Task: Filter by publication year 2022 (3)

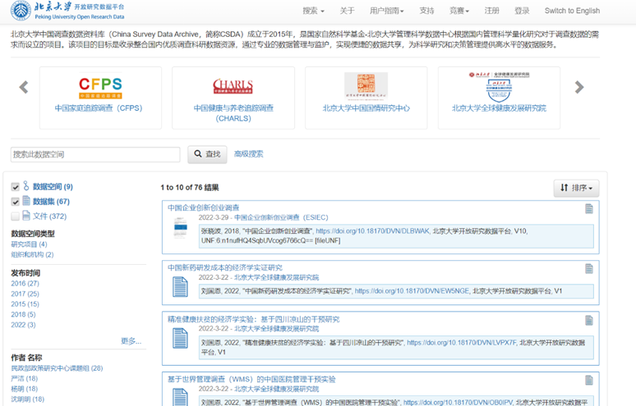Action: (23, 325)
